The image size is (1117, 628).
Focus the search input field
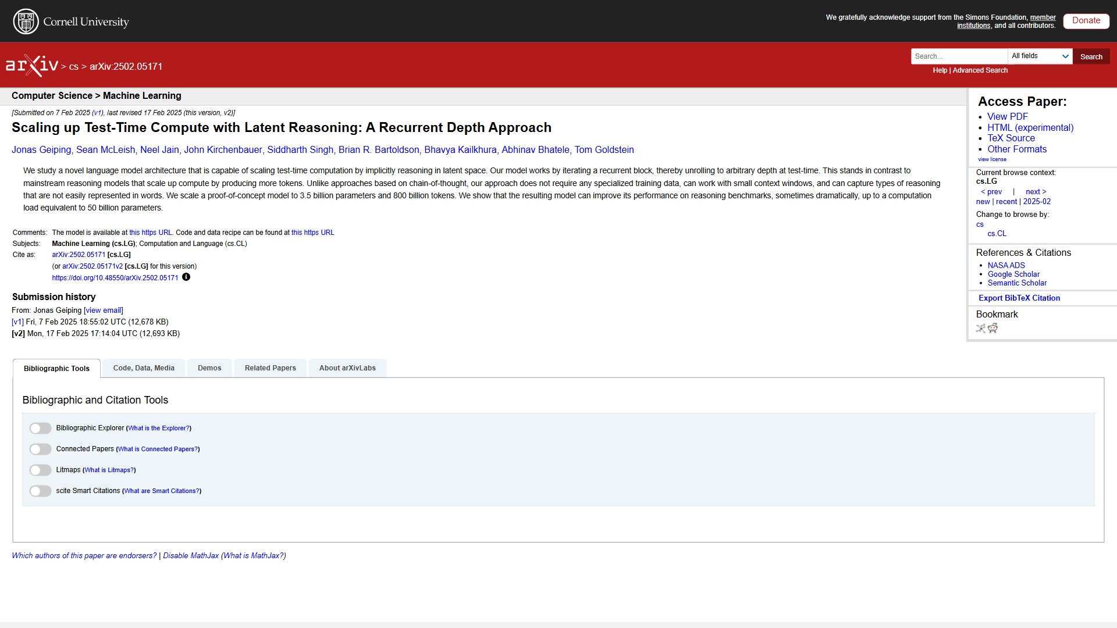click(x=959, y=56)
